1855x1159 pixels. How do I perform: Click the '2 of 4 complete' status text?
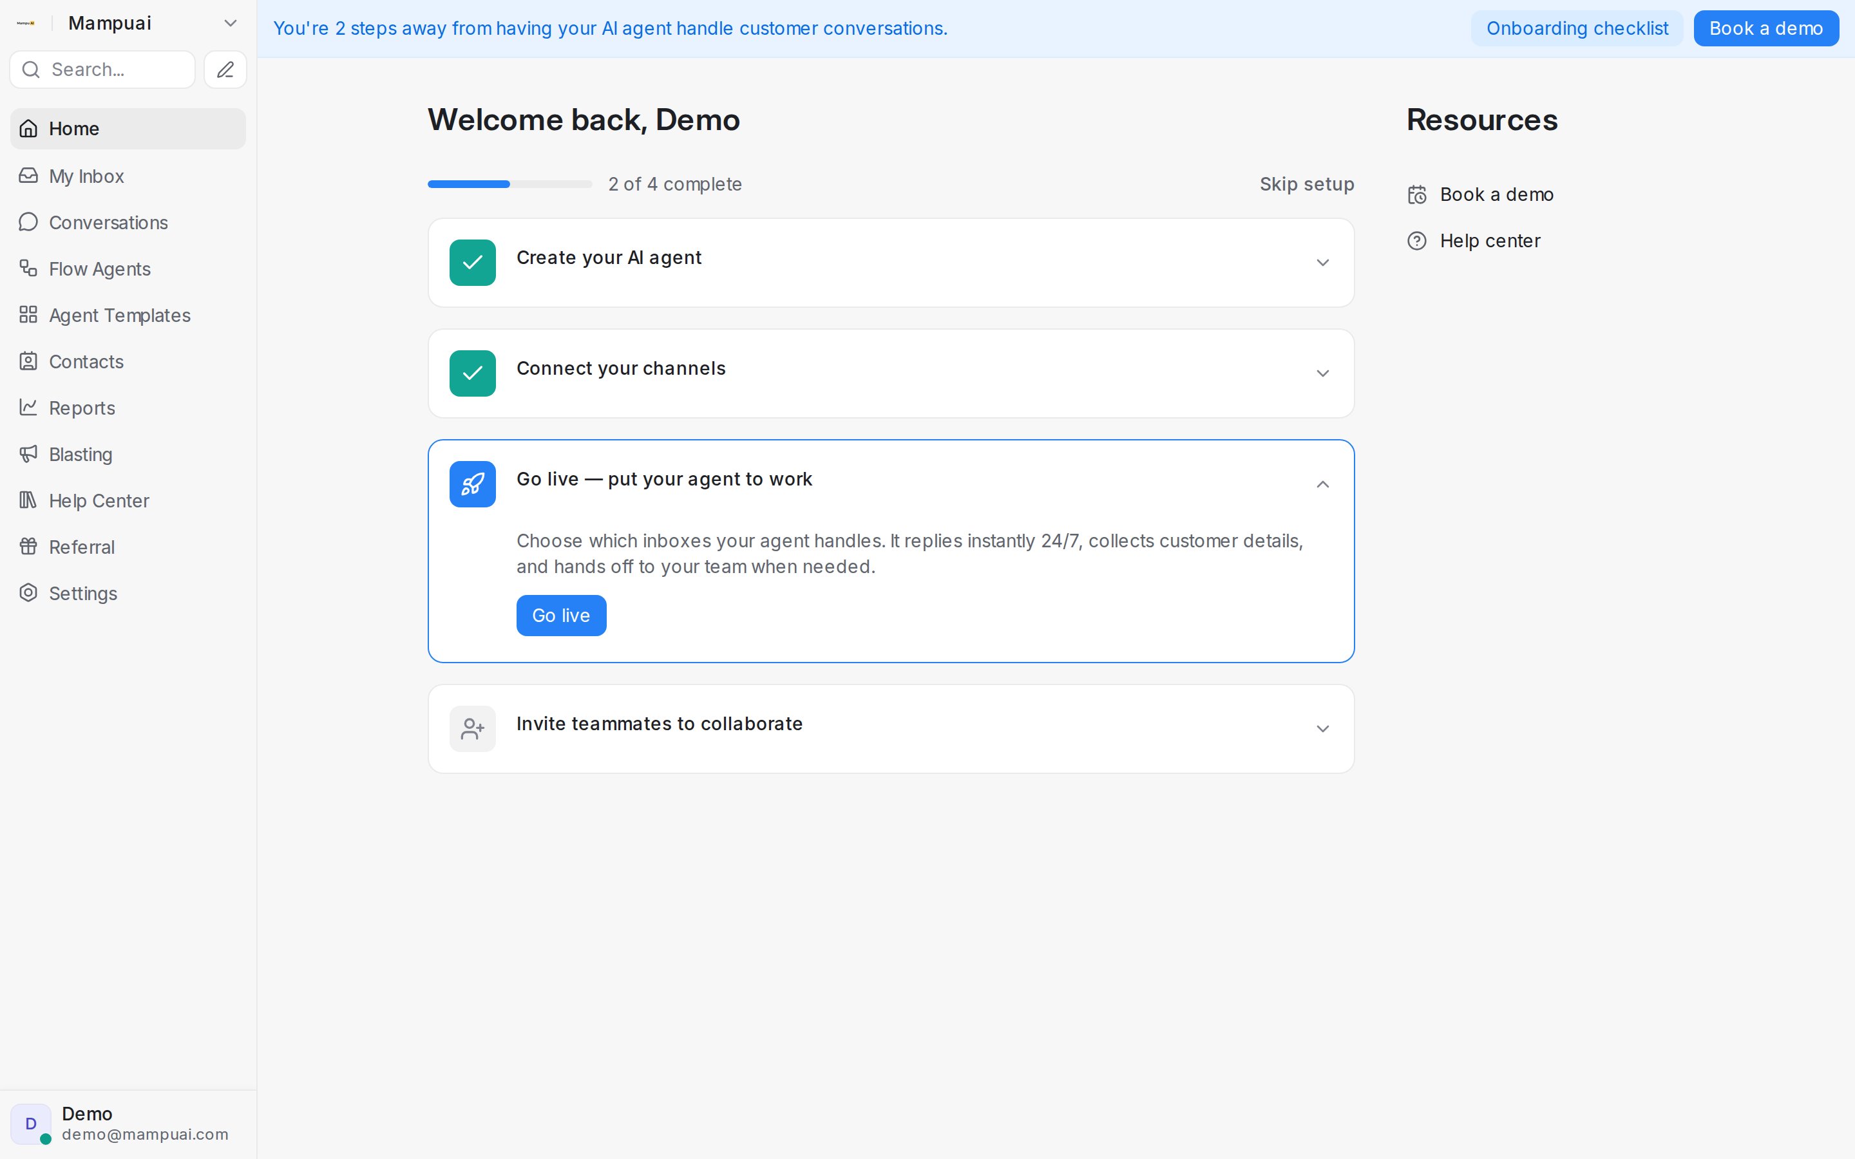click(674, 184)
